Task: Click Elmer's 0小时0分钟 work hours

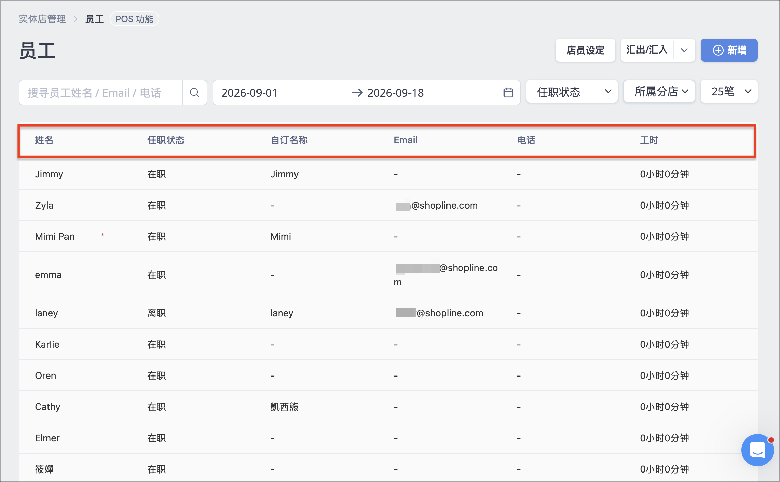Action: click(x=664, y=438)
